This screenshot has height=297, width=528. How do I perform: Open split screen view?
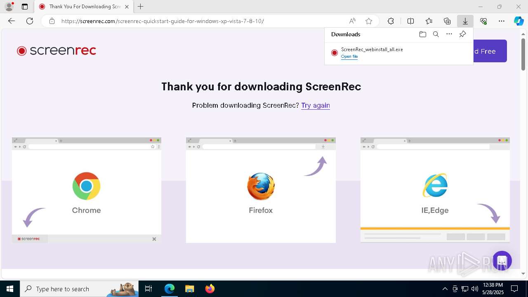pyautogui.click(x=410, y=21)
